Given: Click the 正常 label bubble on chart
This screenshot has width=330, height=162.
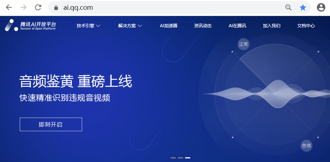Looking at the screenshot, I should 244,44.
